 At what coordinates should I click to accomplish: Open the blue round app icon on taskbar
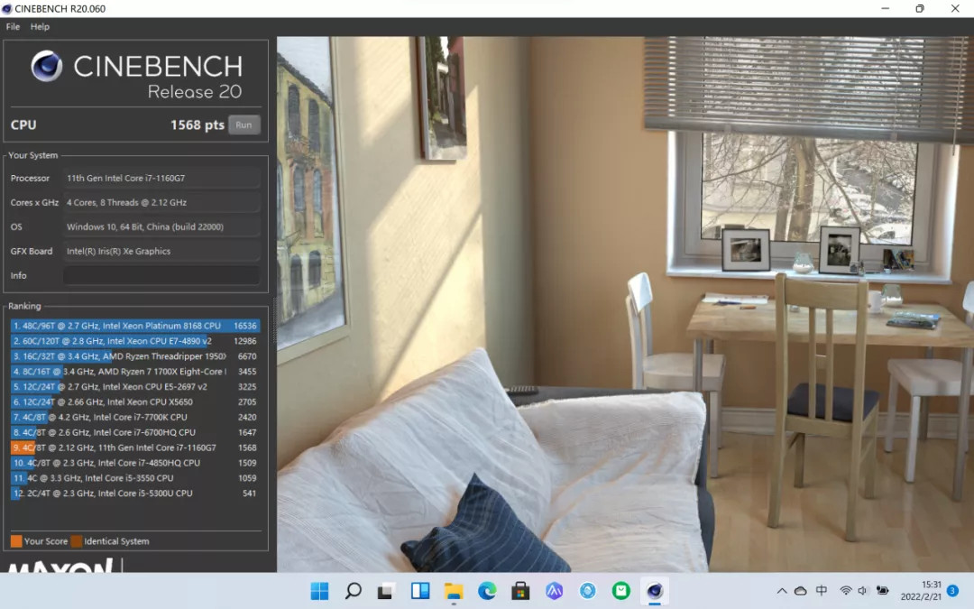point(588,591)
